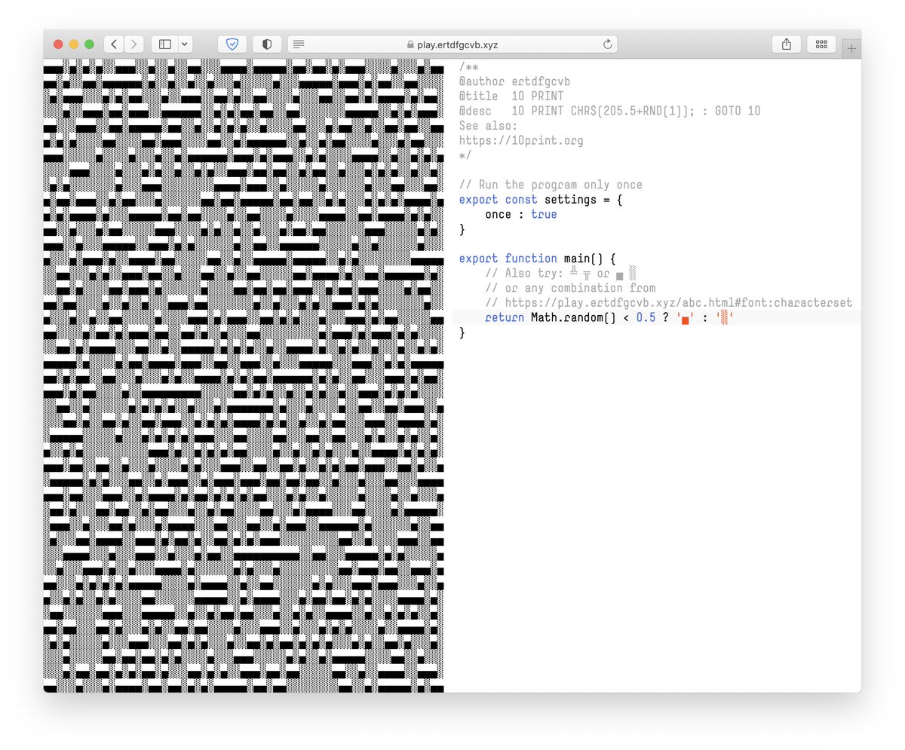Click 'export const settings' code line

(x=540, y=200)
